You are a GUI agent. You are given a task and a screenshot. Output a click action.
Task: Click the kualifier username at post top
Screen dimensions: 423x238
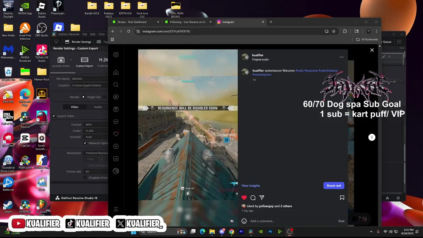pos(258,55)
